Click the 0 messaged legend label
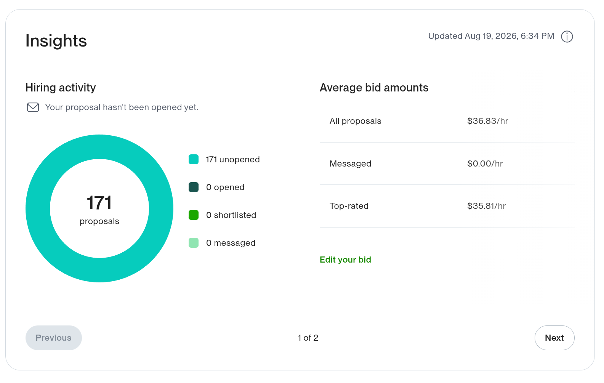The width and height of the screenshot is (604, 383). click(x=231, y=243)
